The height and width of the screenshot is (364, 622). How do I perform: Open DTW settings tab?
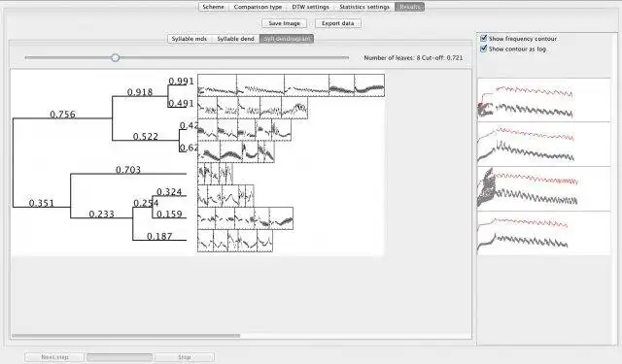pyautogui.click(x=310, y=7)
